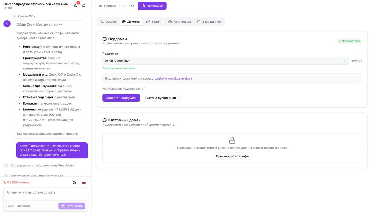Click the Enter key hint badge
The width and height of the screenshot is (373, 215).
tap(11, 206)
